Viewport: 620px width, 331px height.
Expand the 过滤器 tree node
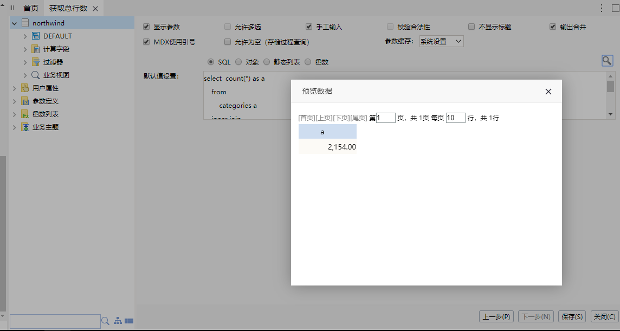click(x=25, y=62)
